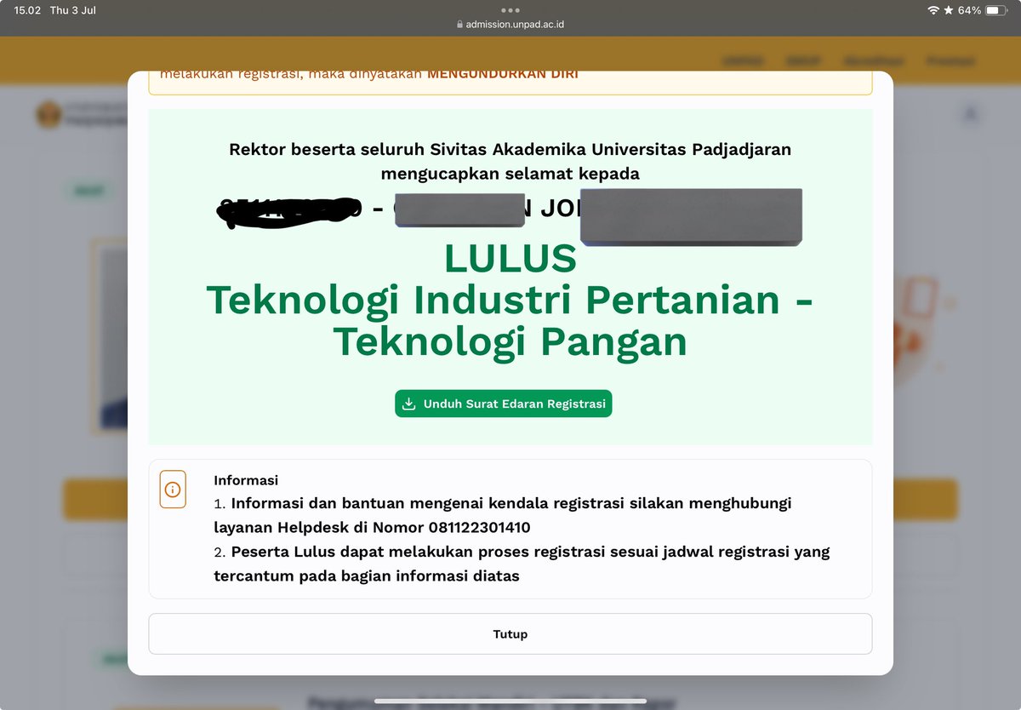Download the Surat Edaran Registrasi letter

[503, 404]
